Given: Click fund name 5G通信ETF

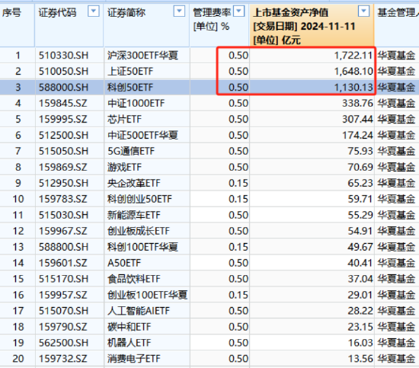Looking at the screenshot, I should [131, 152].
